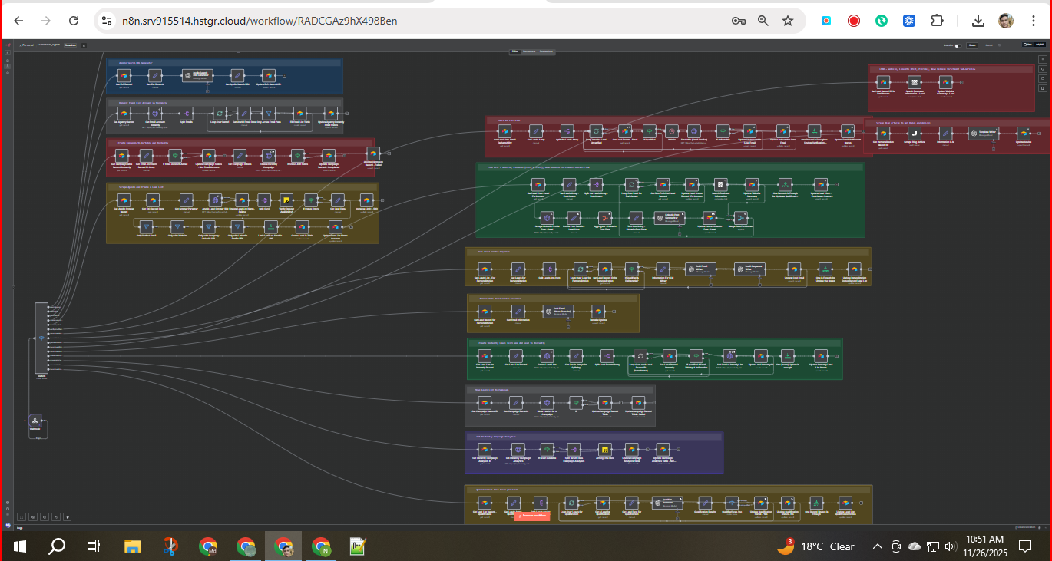Switch to the Executions tab
The width and height of the screenshot is (1052, 561).
[529, 51]
